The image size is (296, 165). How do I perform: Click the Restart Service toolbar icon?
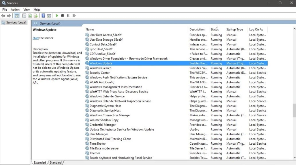click(74, 16)
